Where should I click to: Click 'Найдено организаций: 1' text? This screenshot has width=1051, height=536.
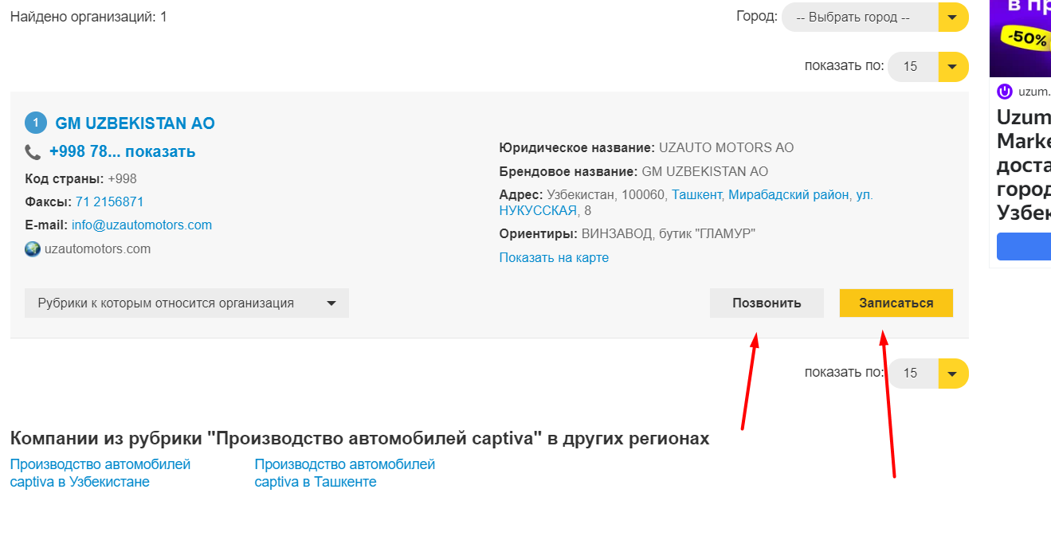point(88,16)
